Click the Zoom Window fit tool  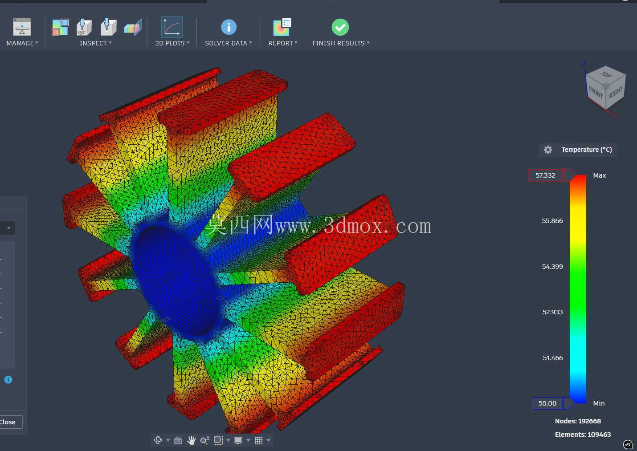(218, 440)
